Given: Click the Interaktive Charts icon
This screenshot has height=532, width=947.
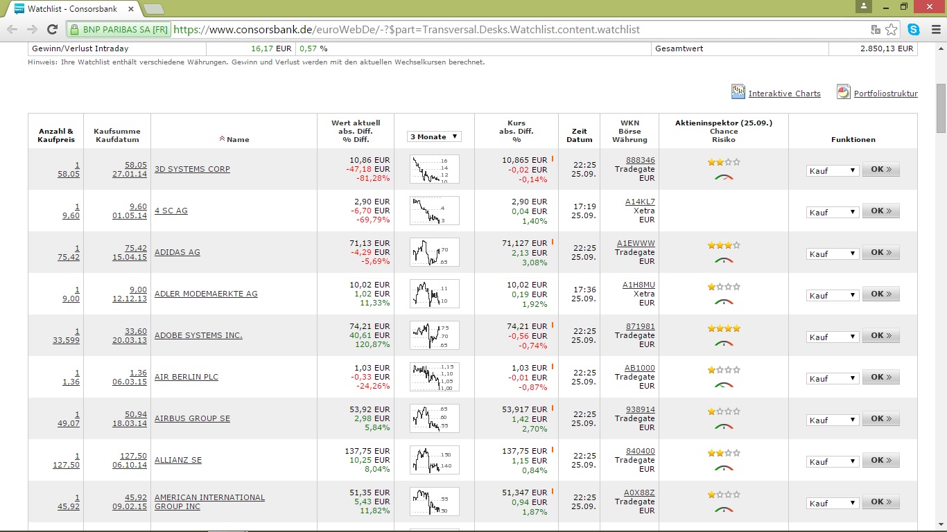Looking at the screenshot, I should 738,92.
